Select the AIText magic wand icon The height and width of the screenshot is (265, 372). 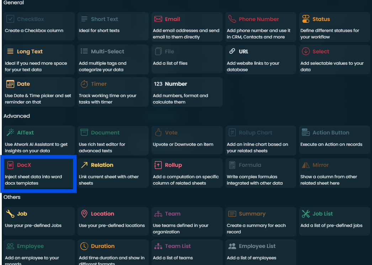tap(10, 132)
